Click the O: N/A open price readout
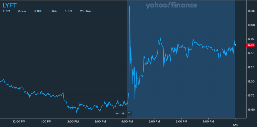 22,11
